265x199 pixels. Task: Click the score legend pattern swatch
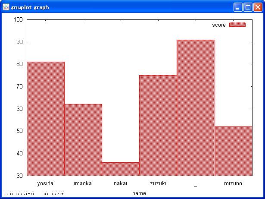coord(237,25)
